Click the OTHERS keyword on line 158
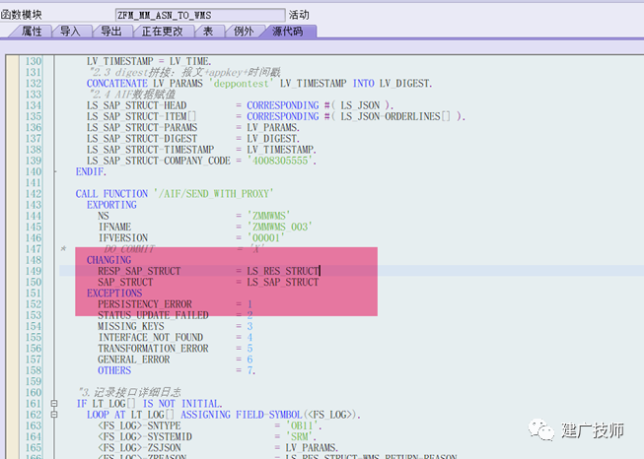Image resolution: width=644 pixels, height=459 pixels. (114, 370)
